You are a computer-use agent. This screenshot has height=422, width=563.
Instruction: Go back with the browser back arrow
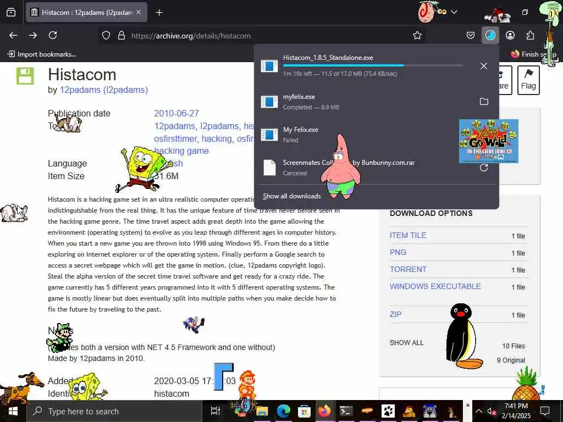[x=13, y=36]
